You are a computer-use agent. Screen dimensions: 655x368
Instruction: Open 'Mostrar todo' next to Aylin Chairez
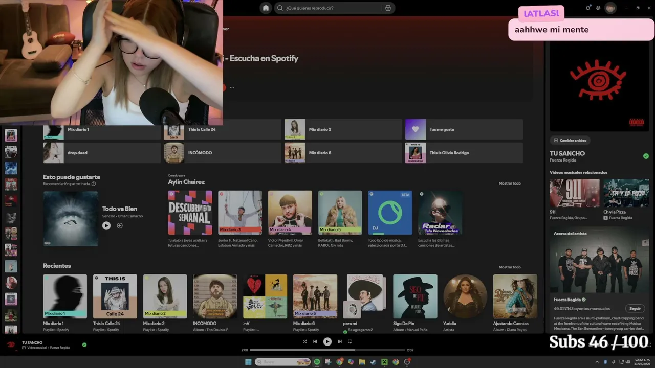click(x=510, y=183)
